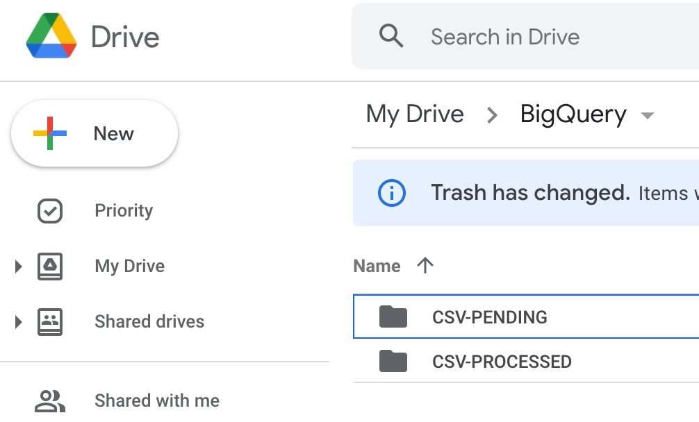The height and width of the screenshot is (422, 699).
Task: Click the colorful plus icon on New
Action: tap(50, 133)
